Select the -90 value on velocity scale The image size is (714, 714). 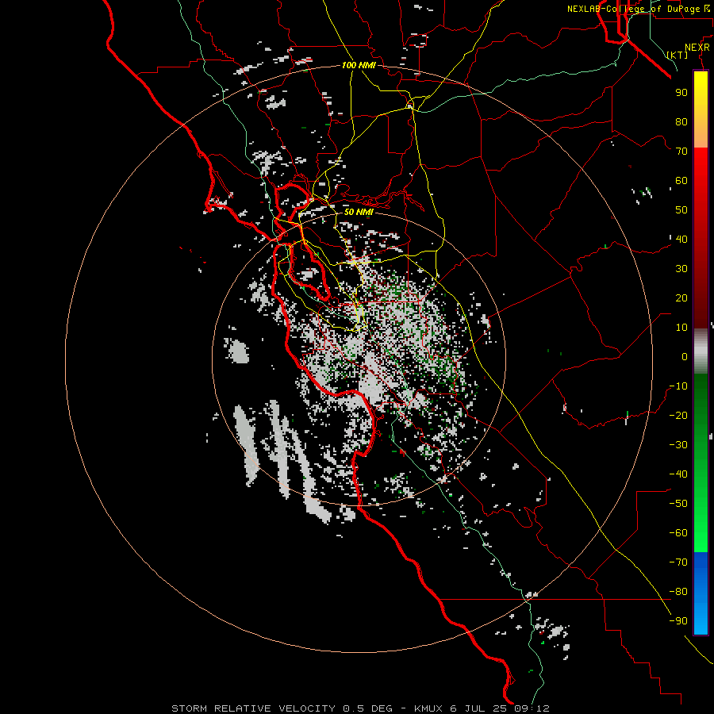coord(678,620)
